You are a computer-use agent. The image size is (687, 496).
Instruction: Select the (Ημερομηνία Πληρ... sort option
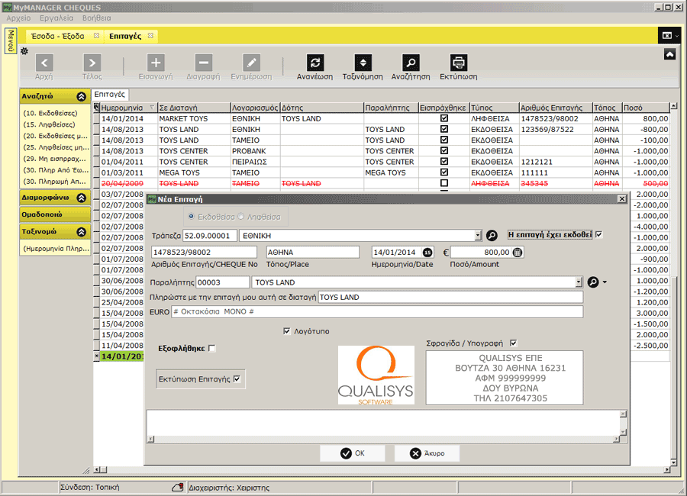click(56, 249)
